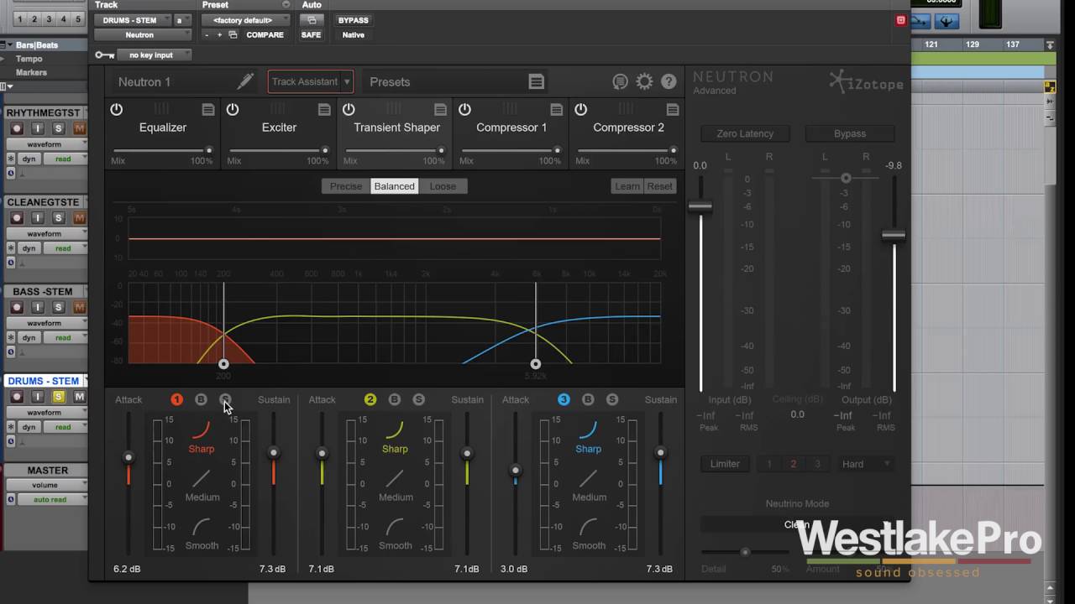Select limiter mode 3

[817, 464]
